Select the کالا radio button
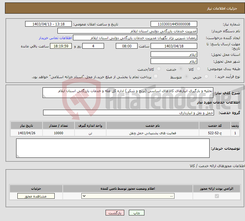The width and height of the screenshot is (245, 221). pyautogui.click(x=198, y=69)
